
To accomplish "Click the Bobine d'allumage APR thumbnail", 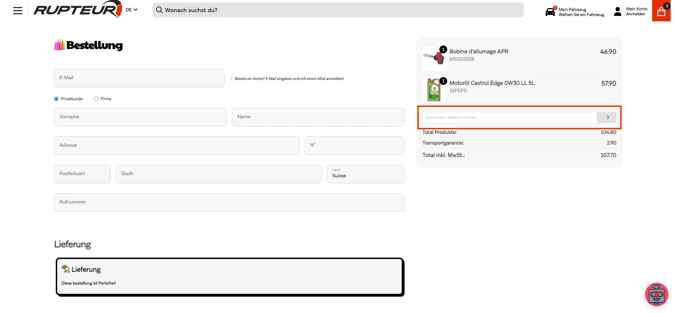I will pos(433,58).
